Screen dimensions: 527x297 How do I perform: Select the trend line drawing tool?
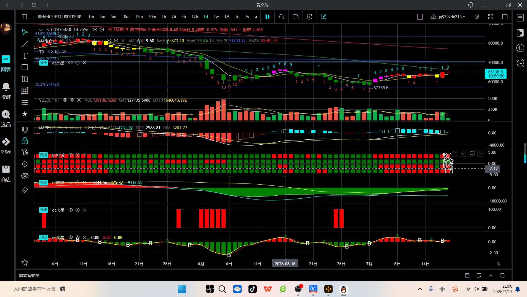(x=25, y=44)
